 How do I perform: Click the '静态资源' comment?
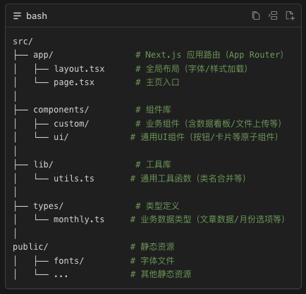(x=152, y=247)
